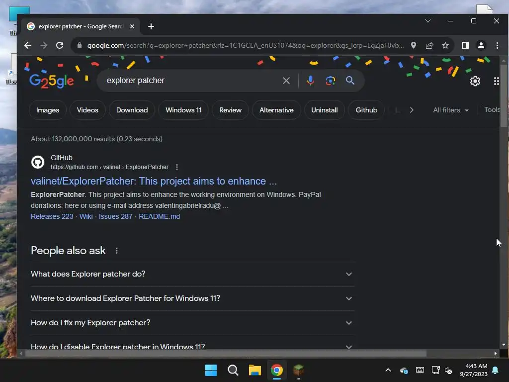Reload the Google search page

[60, 45]
